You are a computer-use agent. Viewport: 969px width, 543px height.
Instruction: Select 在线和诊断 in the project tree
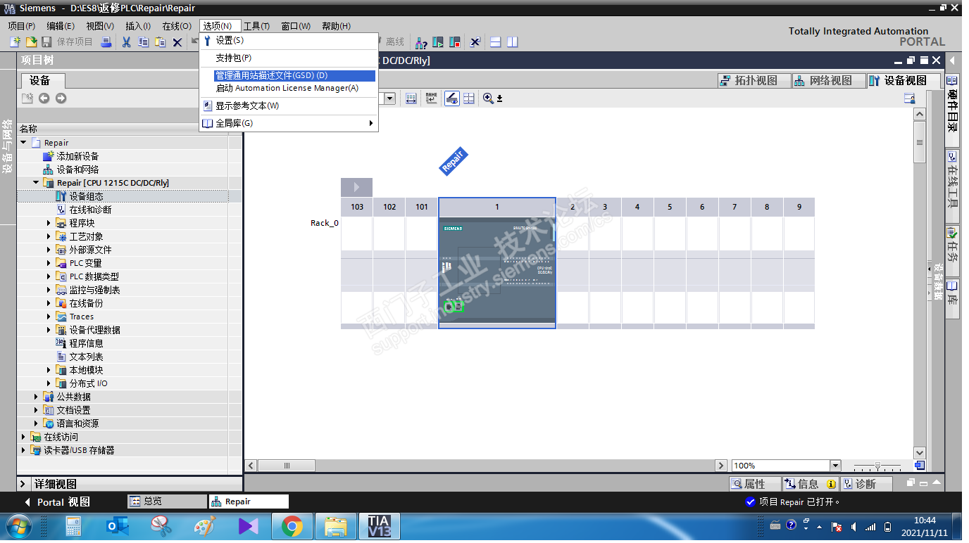click(90, 210)
